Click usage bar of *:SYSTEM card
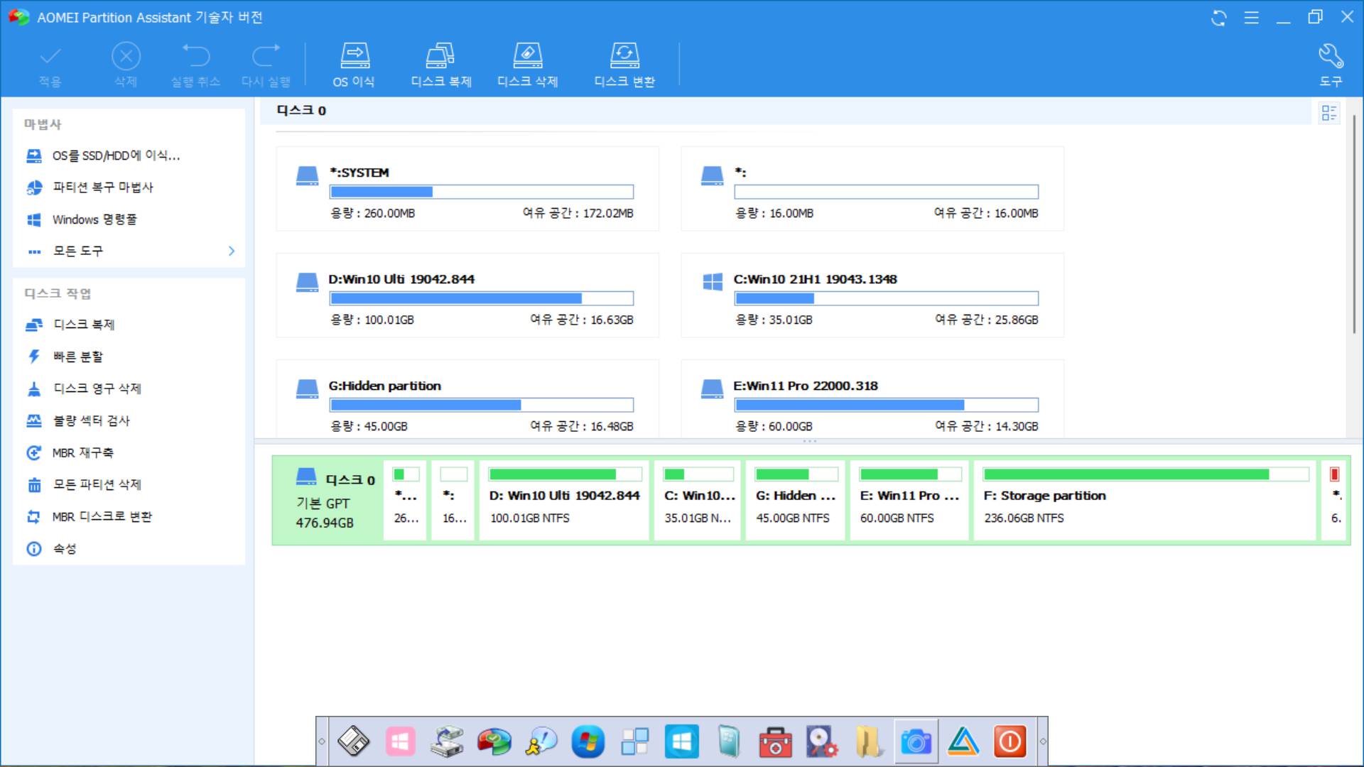1364x767 pixels. (481, 192)
